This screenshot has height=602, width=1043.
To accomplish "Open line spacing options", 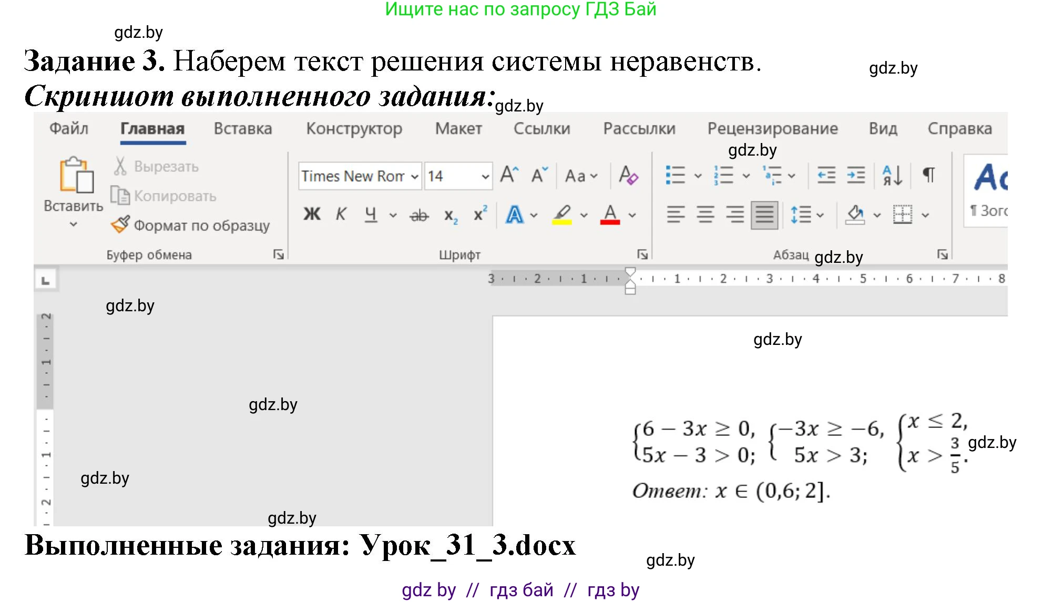I will 807,215.
